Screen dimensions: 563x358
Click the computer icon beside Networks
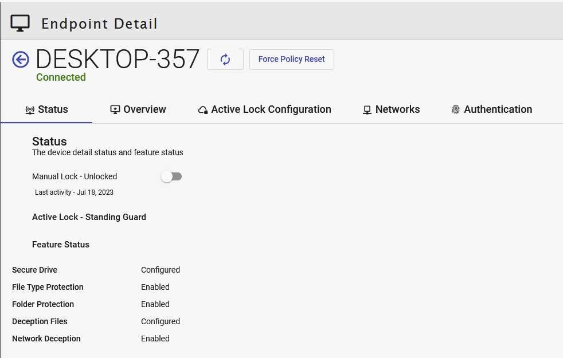pyautogui.click(x=367, y=110)
